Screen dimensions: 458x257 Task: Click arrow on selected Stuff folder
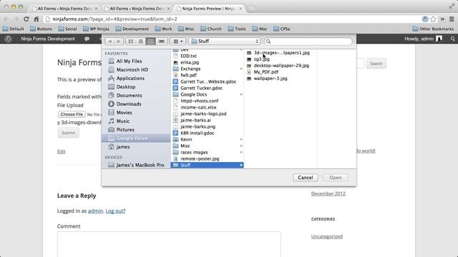[241, 165]
